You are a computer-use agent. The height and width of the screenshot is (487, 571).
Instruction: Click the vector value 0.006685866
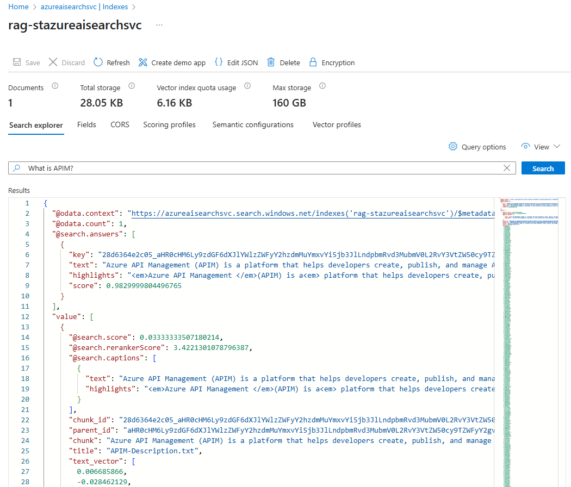100,472
